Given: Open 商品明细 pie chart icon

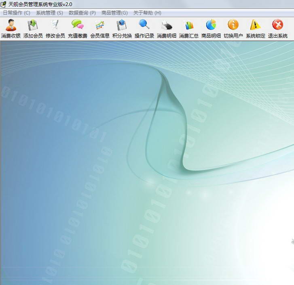Looking at the screenshot, I should [211, 25].
